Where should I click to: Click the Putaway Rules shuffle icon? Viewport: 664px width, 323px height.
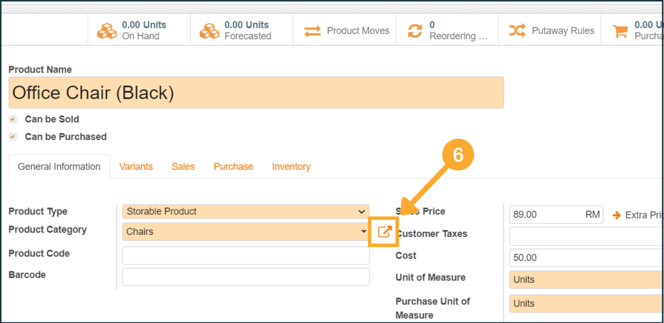pos(517,31)
